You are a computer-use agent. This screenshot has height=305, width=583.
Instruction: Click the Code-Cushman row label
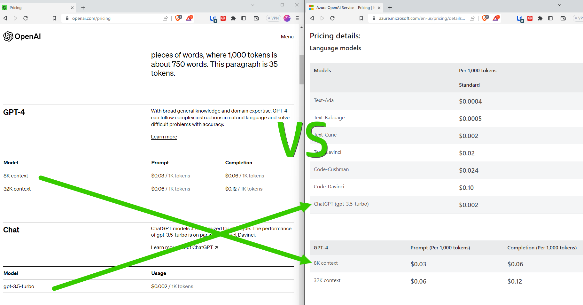point(331,169)
